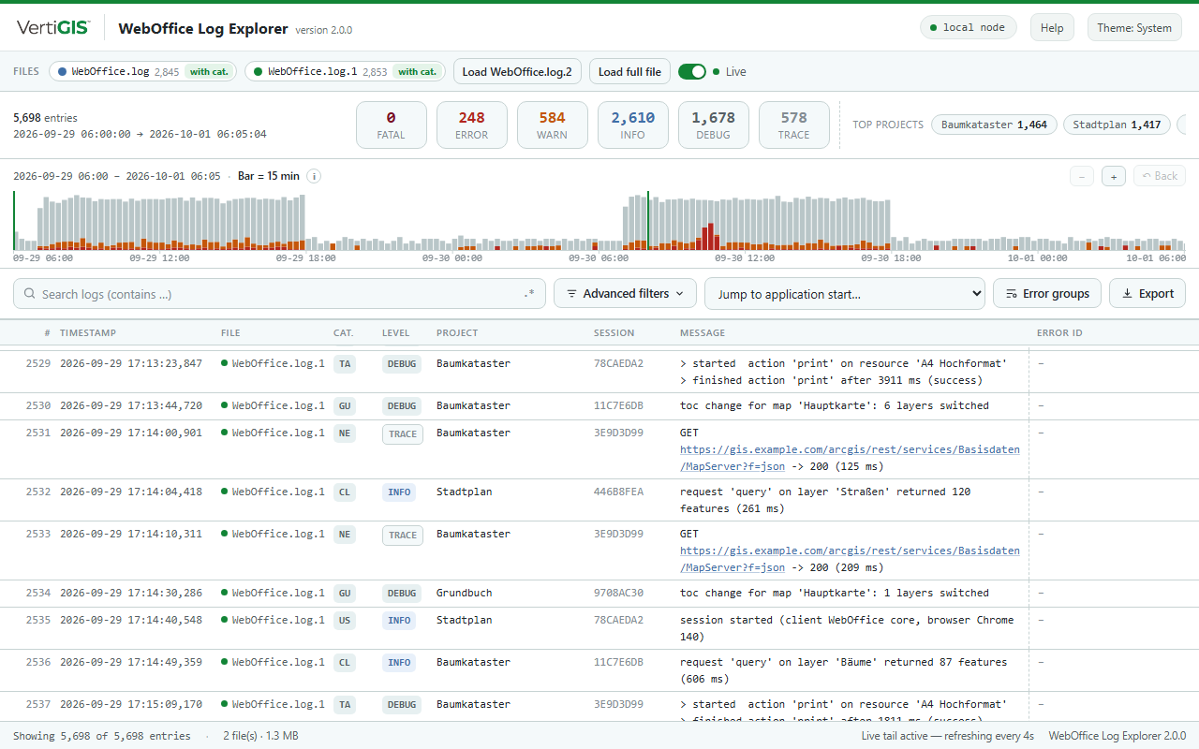Click the NE category badge on row 2531

(x=345, y=433)
